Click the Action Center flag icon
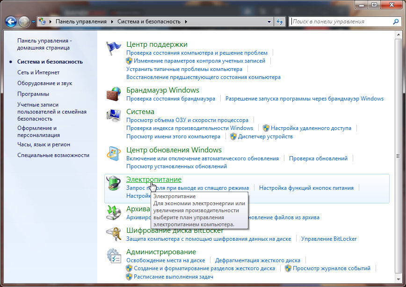The width and height of the screenshot is (406, 287). point(113,48)
